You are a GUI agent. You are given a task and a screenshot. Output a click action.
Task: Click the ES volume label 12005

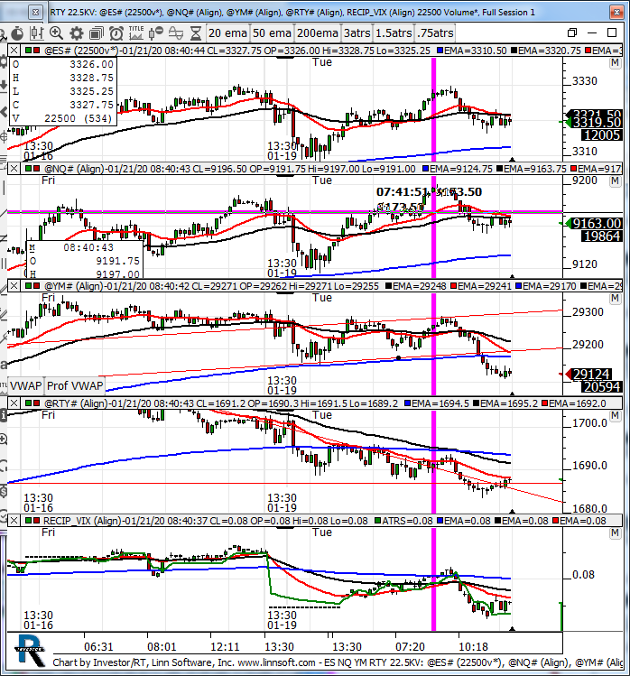(602, 135)
